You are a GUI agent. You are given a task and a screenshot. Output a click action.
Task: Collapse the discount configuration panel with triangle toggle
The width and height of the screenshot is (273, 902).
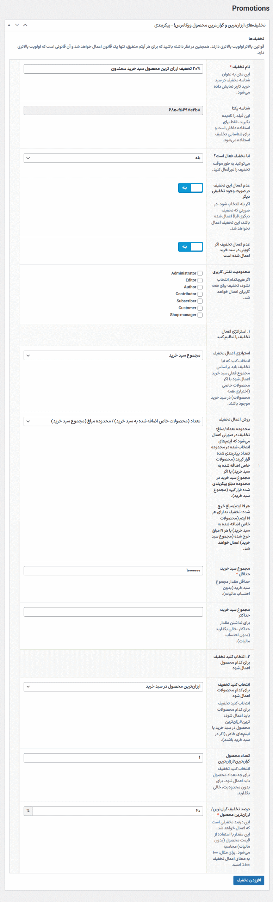click(x=9, y=25)
